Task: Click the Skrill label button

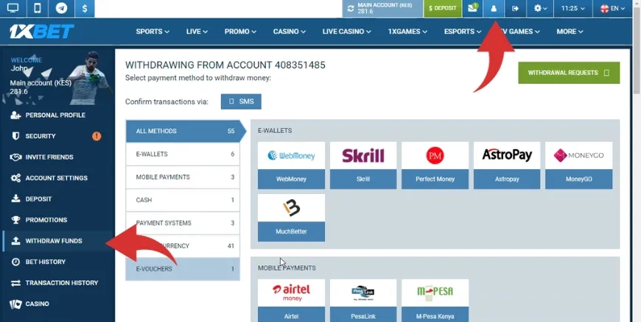Action: tap(363, 179)
